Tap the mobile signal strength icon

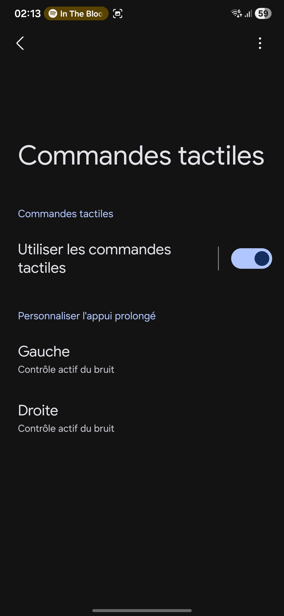click(x=248, y=13)
